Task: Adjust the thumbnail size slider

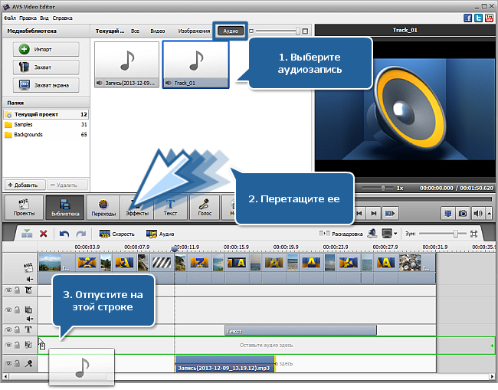Action: (297, 31)
